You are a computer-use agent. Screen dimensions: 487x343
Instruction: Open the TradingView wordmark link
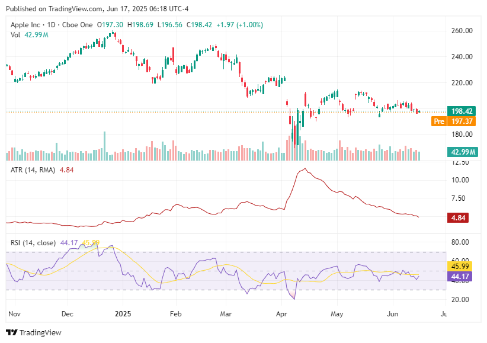pyautogui.click(x=40, y=333)
